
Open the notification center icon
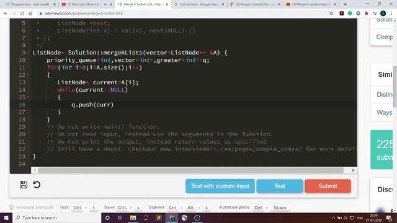(389, 217)
